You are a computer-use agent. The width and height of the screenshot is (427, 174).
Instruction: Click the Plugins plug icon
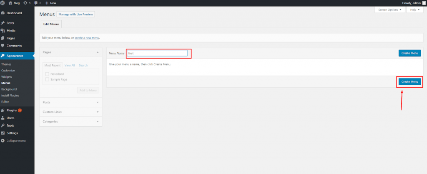(3, 110)
